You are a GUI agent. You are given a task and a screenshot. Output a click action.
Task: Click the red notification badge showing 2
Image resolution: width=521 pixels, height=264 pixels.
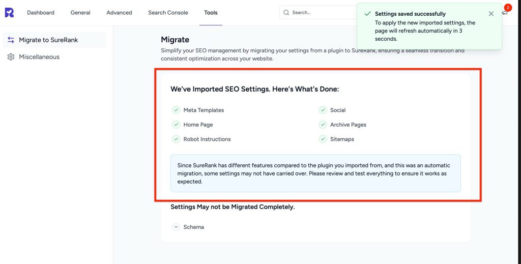(508, 8)
